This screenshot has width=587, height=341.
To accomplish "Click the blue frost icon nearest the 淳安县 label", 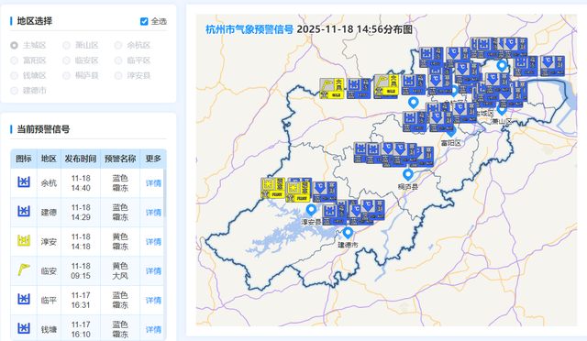I will click(334, 214).
